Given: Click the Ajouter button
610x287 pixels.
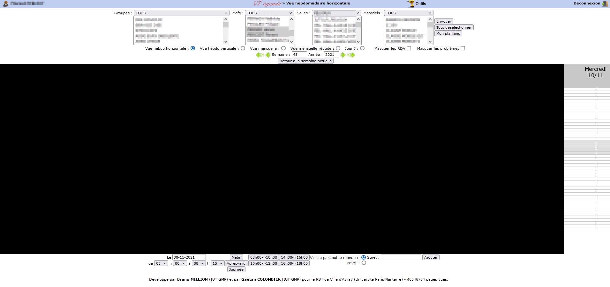Looking at the screenshot, I should tap(431, 257).
